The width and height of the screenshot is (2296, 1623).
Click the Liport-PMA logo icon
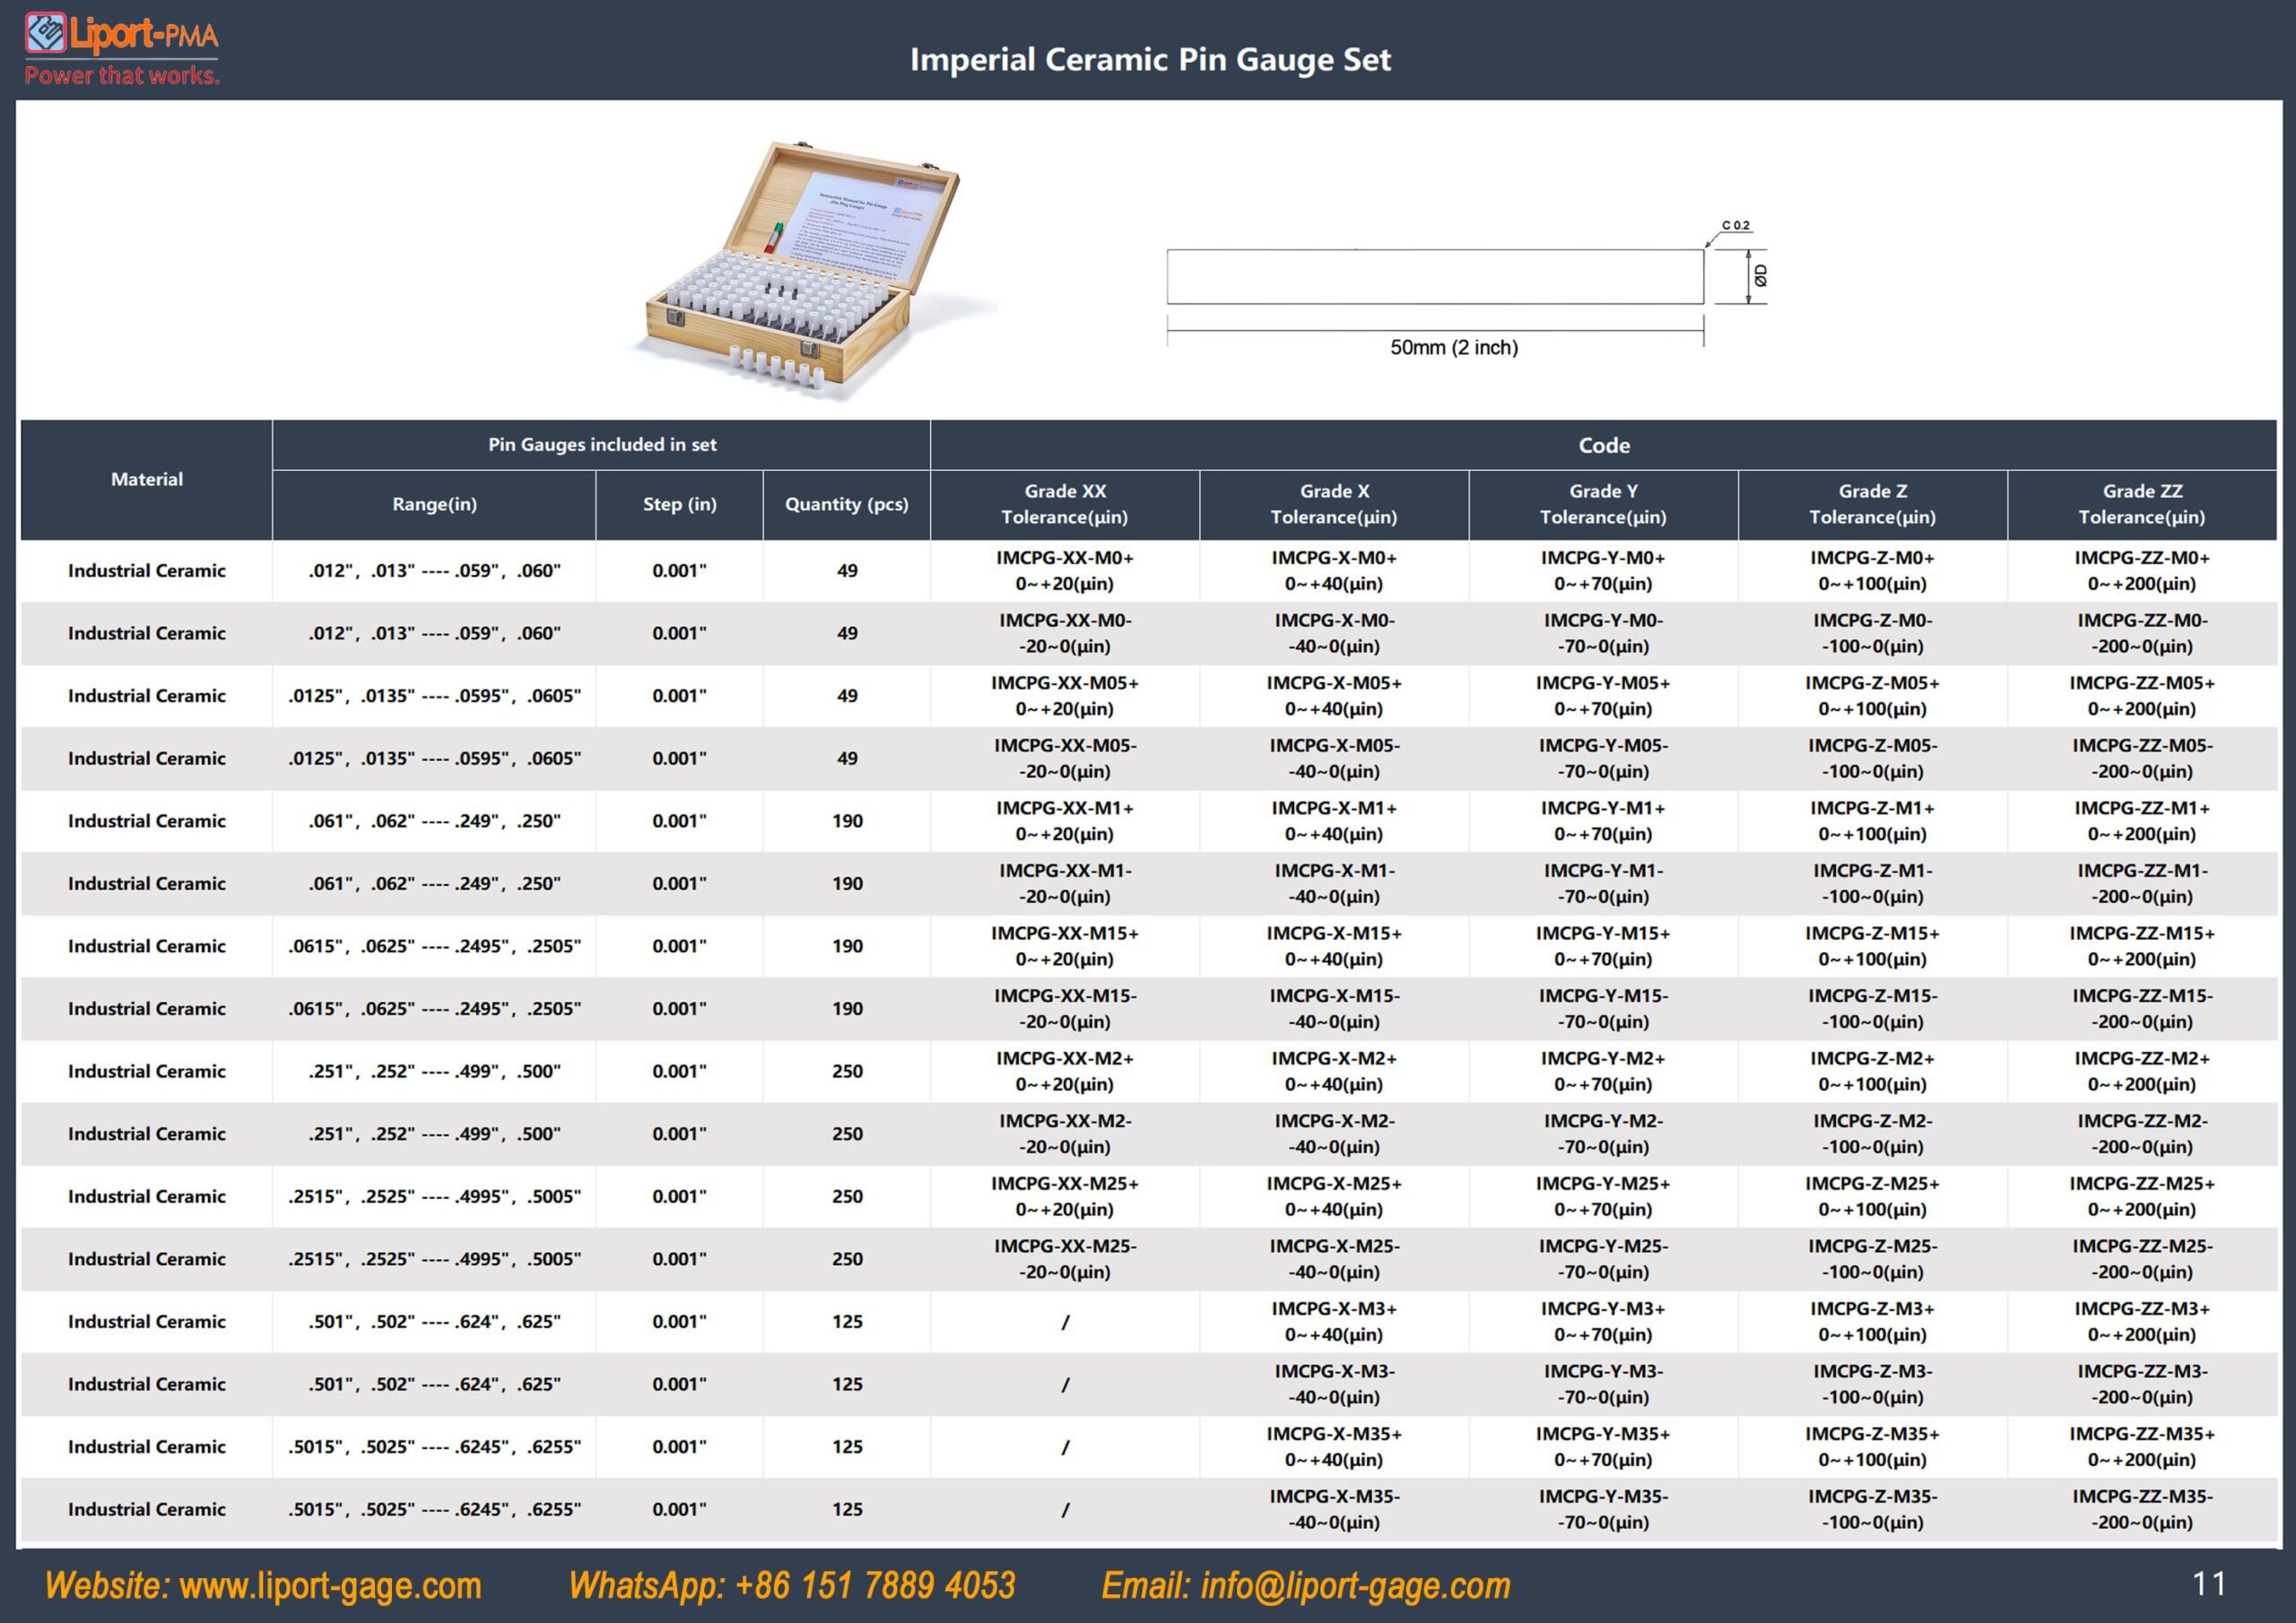click(x=45, y=32)
